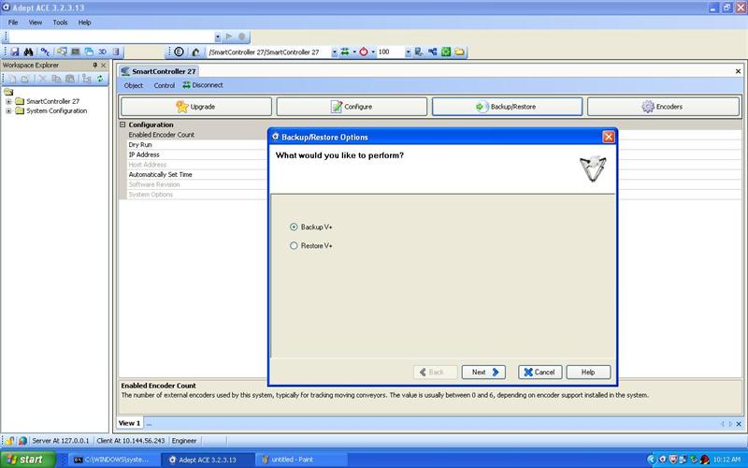The height and width of the screenshot is (468, 748).
Task: Click the Windows start button
Action: click(x=27, y=460)
